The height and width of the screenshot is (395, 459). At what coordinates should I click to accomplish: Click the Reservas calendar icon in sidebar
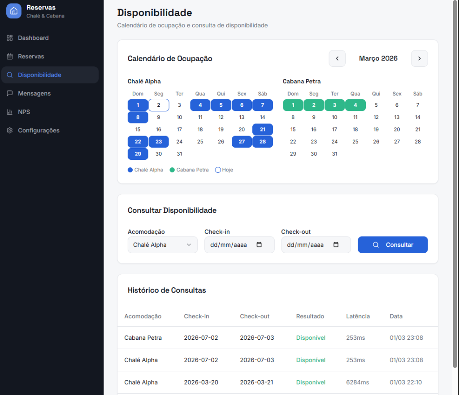click(10, 57)
